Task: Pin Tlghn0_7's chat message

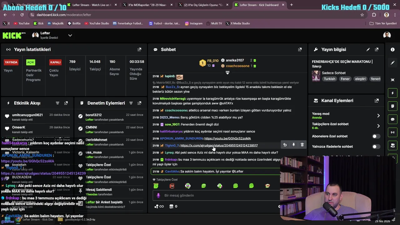Action: 293,145
